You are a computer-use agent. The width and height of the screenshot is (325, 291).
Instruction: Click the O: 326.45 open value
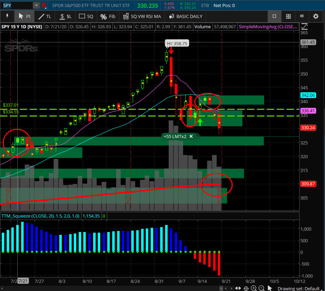click(x=79, y=27)
